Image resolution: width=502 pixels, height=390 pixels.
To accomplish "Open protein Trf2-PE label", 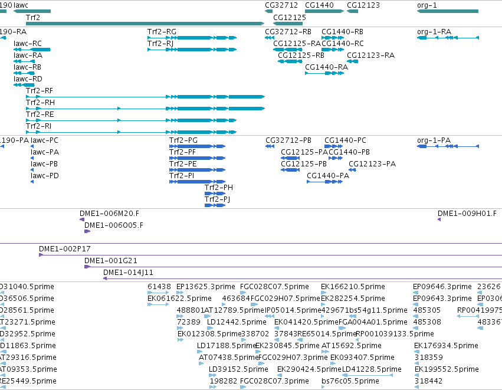I will [183, 164].
